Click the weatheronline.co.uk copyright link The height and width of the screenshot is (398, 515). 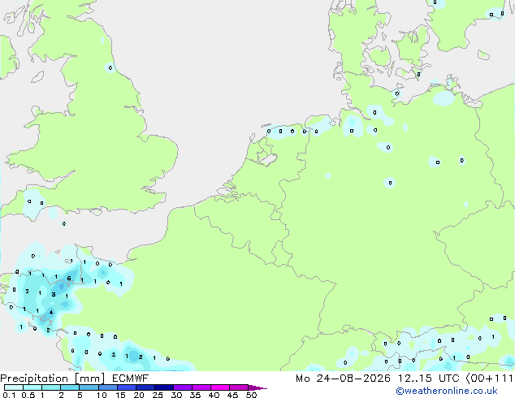point(447,391)
